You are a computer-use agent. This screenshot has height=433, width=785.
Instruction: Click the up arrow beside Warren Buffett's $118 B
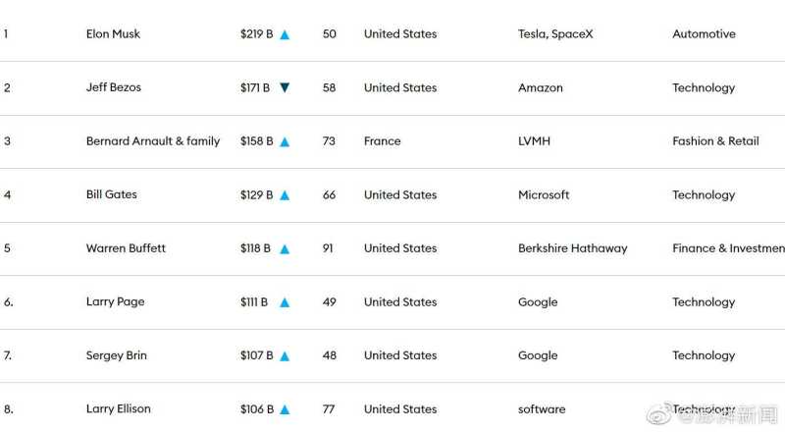point(285,249)
